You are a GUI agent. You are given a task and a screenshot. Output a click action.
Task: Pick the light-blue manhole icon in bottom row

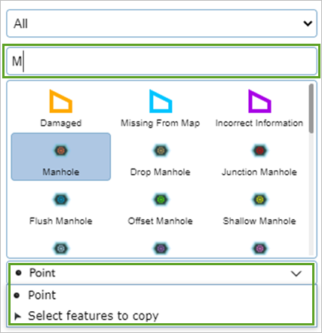[x=61, y=249]
